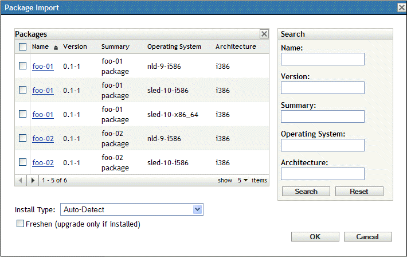The image size is (407, 257).
Task: Confirm import with OK button
Action: click(315, 237)
